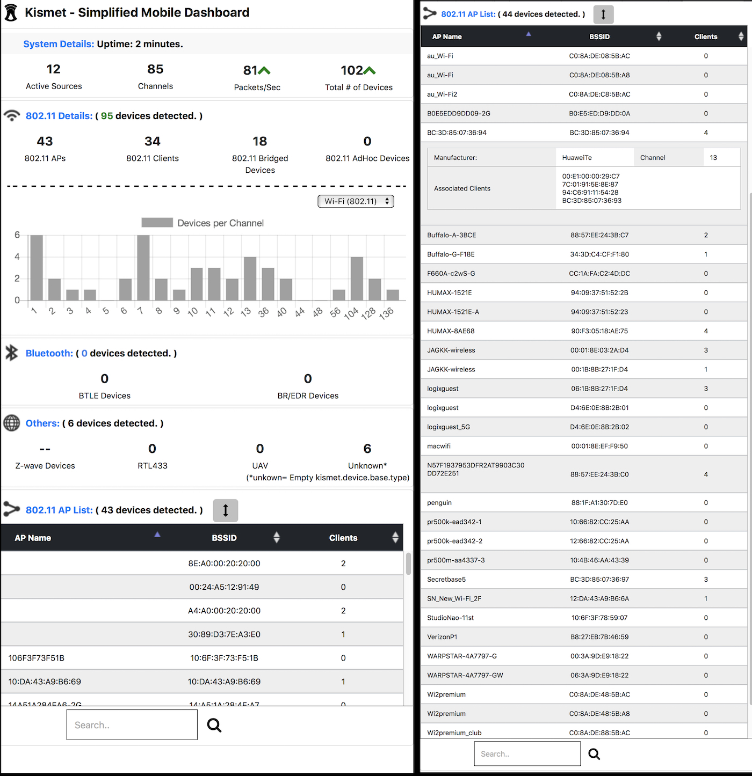Select the Secretbase5 AP row
752x776 pixels.
(x=584, y=580)
